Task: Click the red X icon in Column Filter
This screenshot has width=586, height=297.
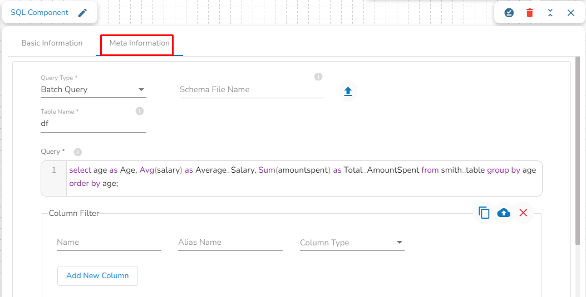Action: click(523, 213)
